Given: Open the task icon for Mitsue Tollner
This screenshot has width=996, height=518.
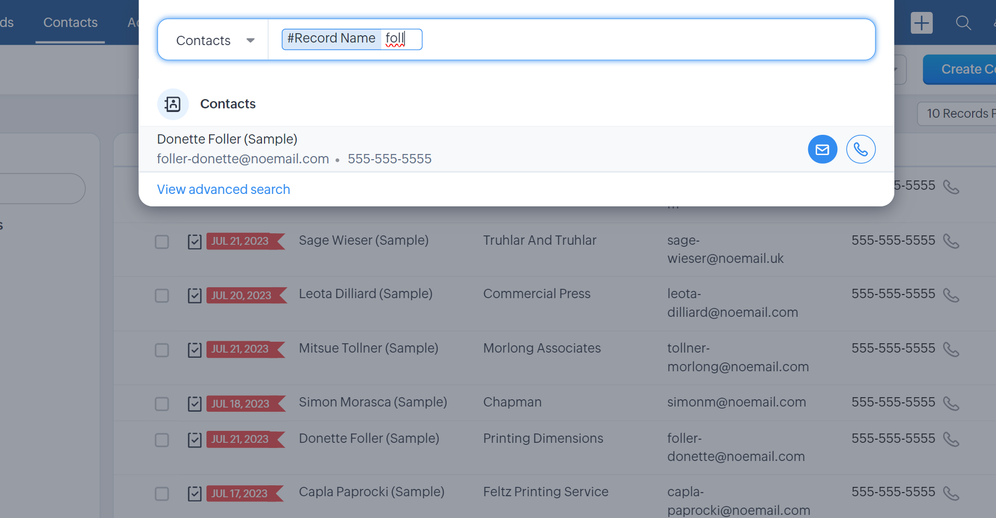Looking at the screenshot, I should pyautogui.click(x=195, y=349).
